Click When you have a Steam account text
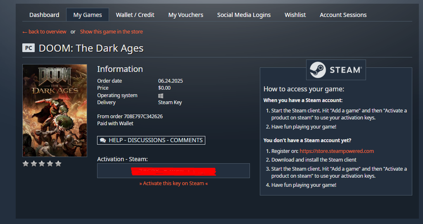This screenshot has width=423, height=224. (x=303, y=100)
